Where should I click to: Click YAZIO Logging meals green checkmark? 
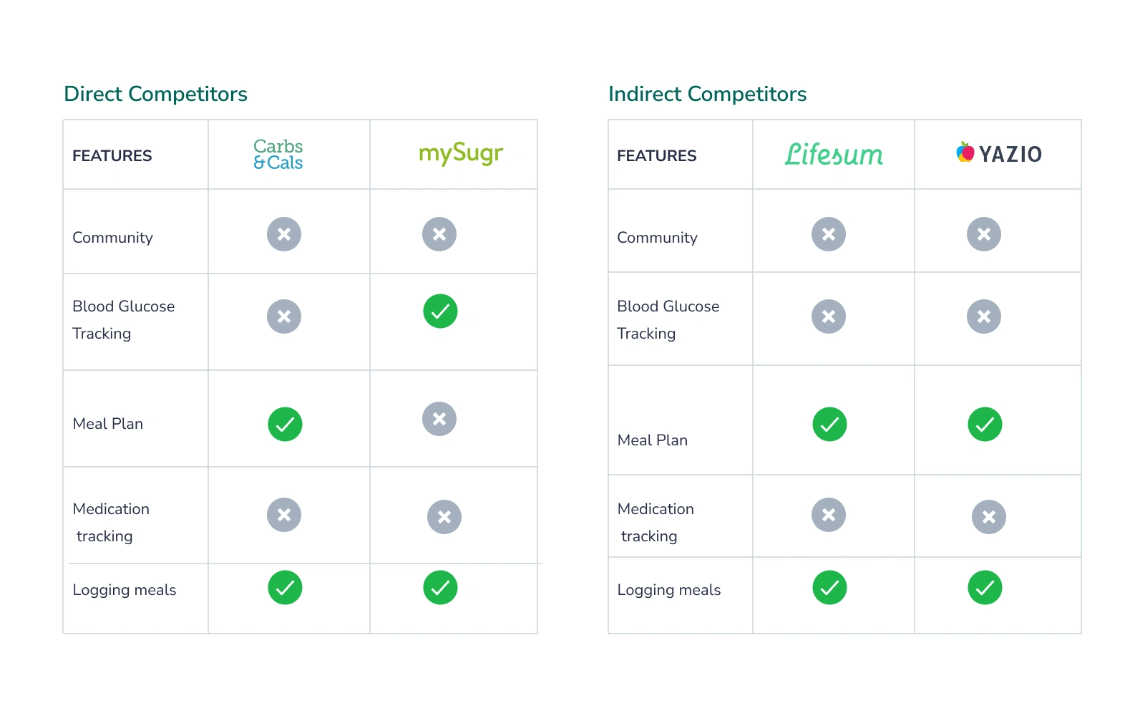pyautogui.click(x=985, y=588)
